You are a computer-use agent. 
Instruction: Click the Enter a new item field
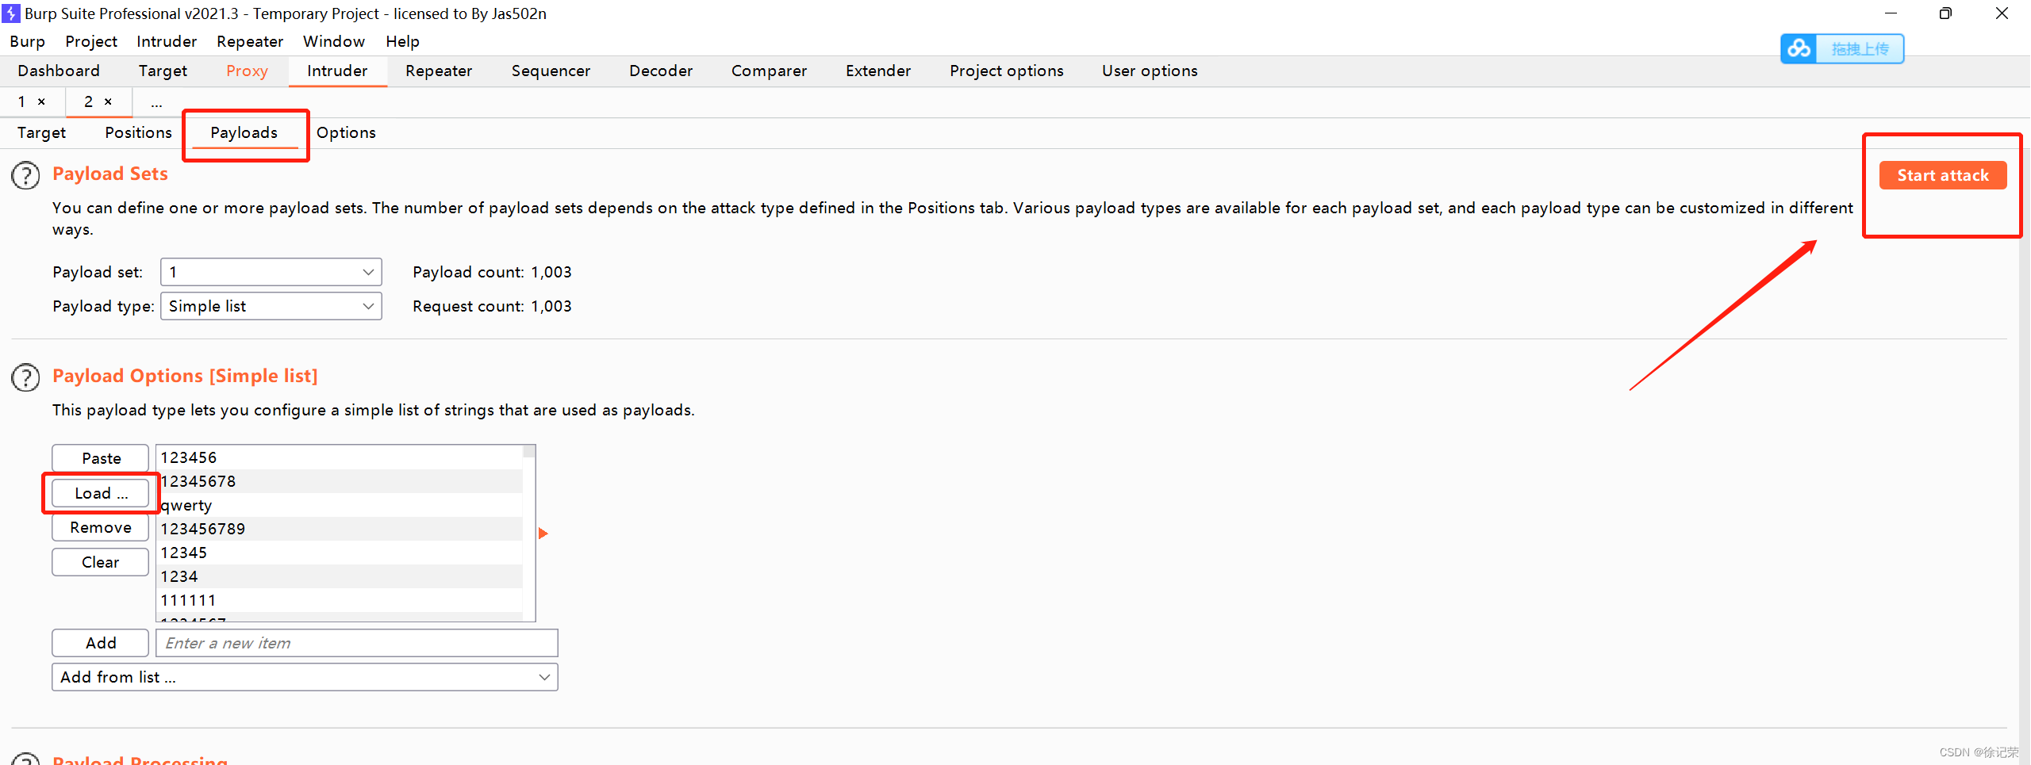[x=356, y=643]
